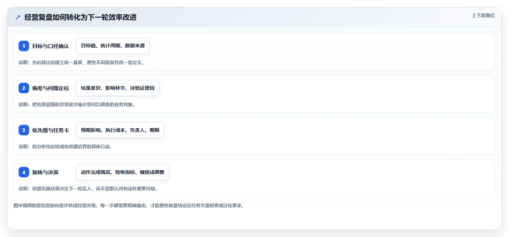Click the note 将分析结论转成有资源边界的具体行动
This screenshot has width=509, height=237.
[x=72, y=147]
